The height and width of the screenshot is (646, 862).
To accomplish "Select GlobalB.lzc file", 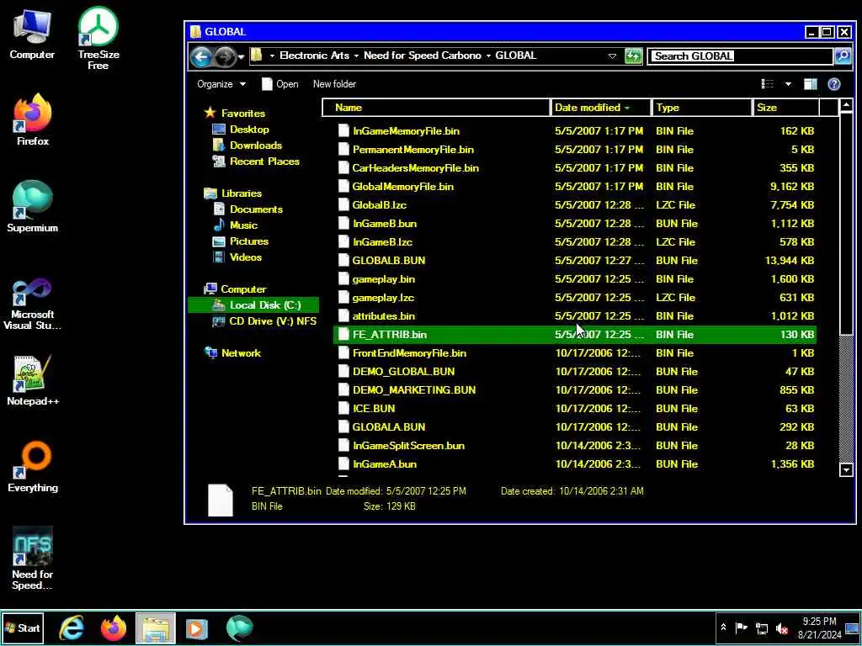I will (x=574, y=205).
